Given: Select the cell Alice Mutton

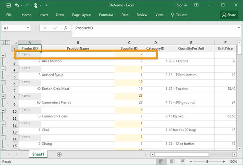Looking at the screenshot, I should [78, 61].
